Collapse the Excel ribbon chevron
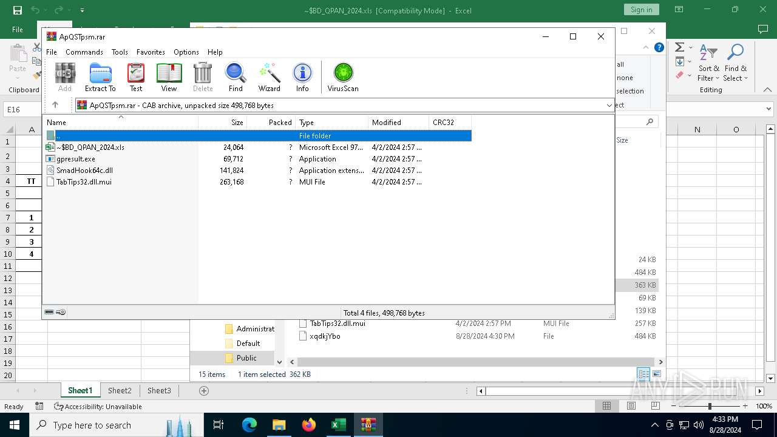The image size is (777, 437). point(767,90)
